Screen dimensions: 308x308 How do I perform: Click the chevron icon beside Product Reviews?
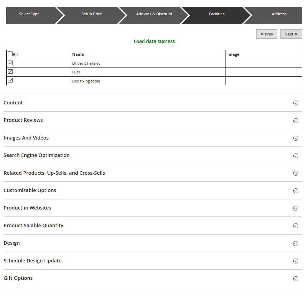tap(295, 121)
